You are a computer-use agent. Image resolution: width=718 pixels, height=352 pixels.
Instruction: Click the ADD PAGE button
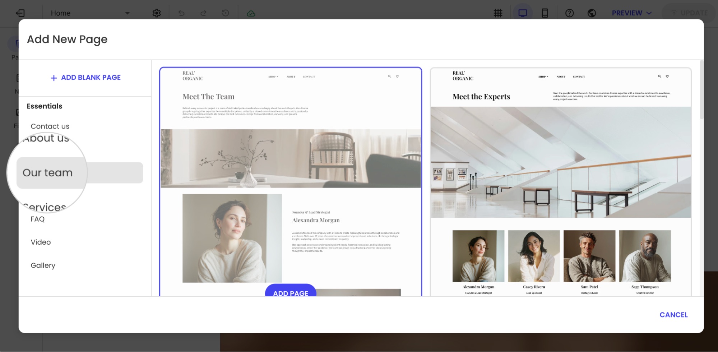pos(291,291)
